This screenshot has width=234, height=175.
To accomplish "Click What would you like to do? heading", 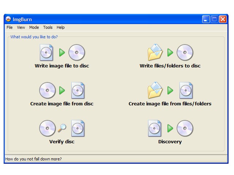I will 34,37.
